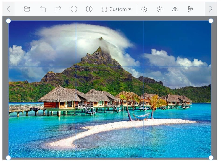The image size is (221, 163).
Task: Open an image file with the folder icon
Action: (x=27, y=9)
